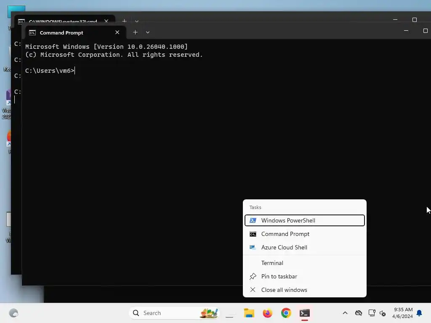Close the cmd tab in the back window
The image size is (431, 323).
point(106,21)
